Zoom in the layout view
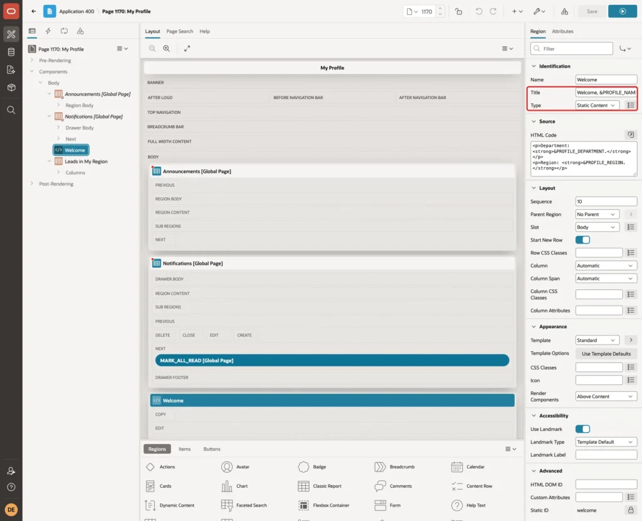 pyautogui.click(x=167, y=48)
